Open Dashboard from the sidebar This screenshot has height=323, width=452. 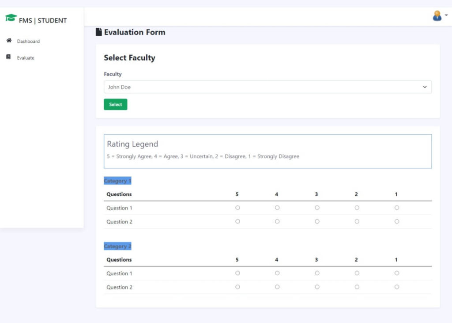click(27, 41)
